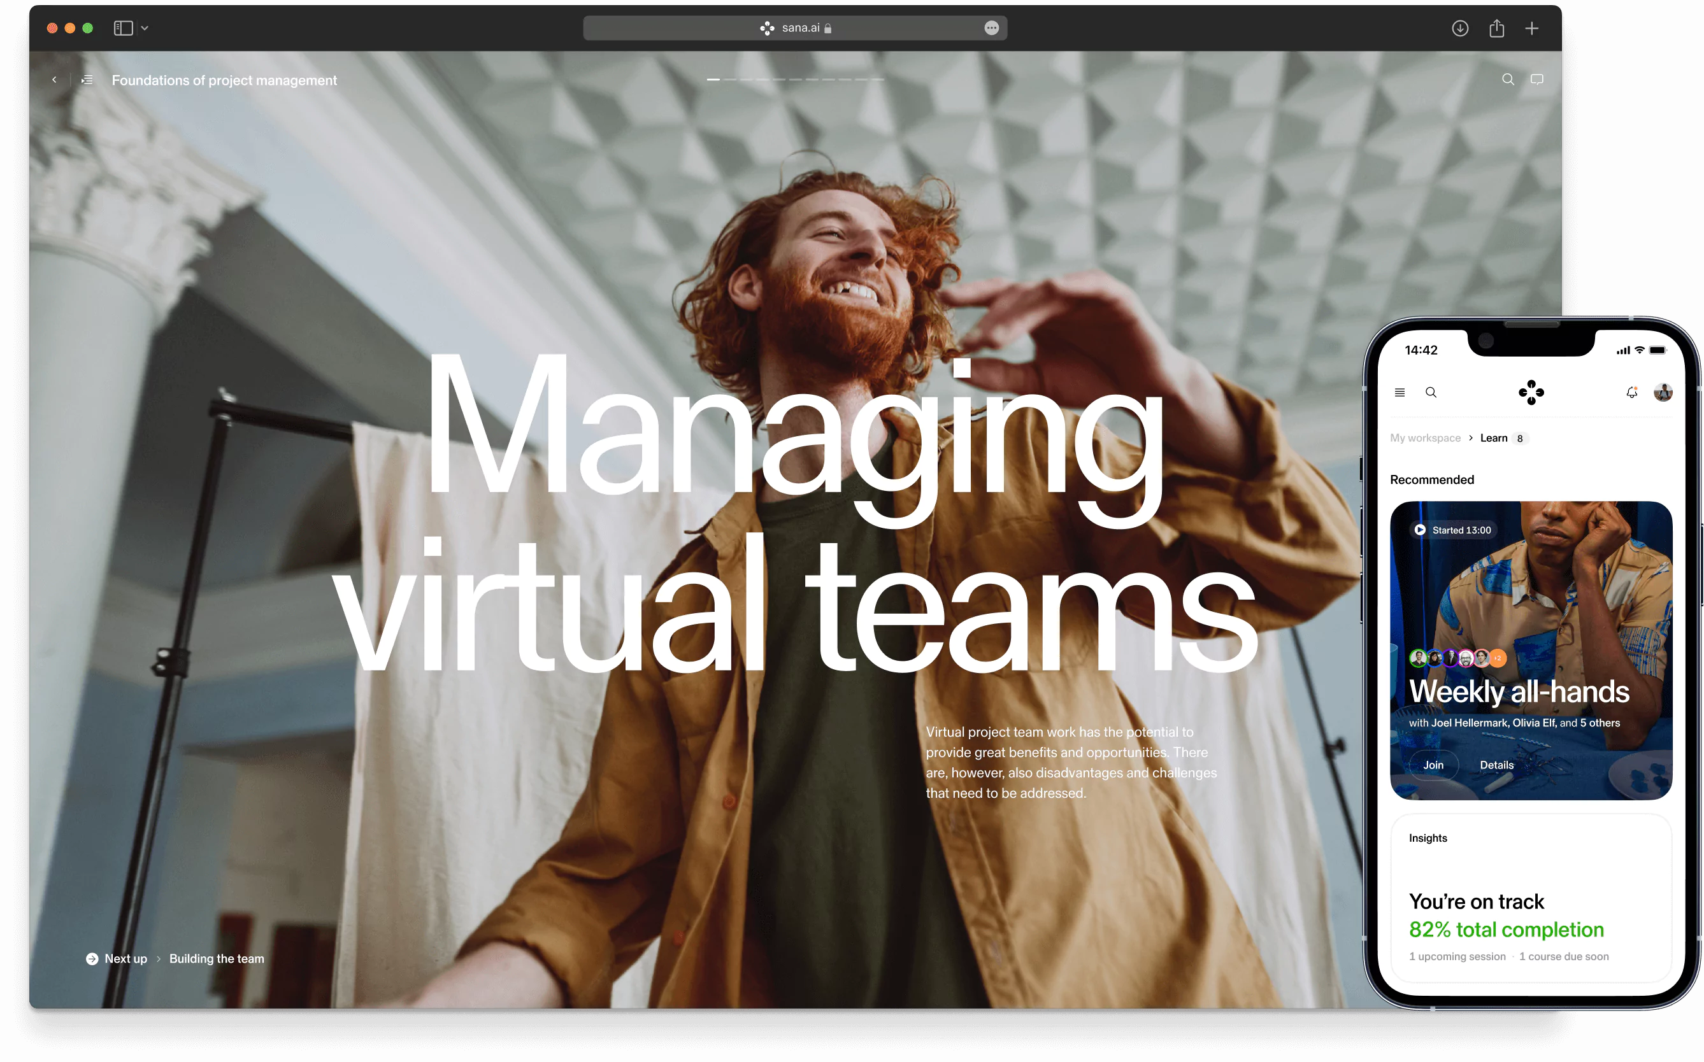The width and height of the screenshot is (1704, 1062).
Task: Click the course search magnifier icon
Action: (x=1507, y=80)
